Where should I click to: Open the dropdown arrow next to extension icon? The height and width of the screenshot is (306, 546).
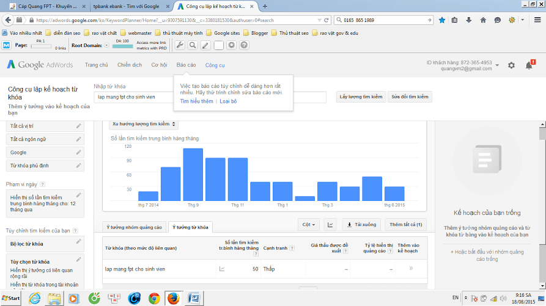523,20
